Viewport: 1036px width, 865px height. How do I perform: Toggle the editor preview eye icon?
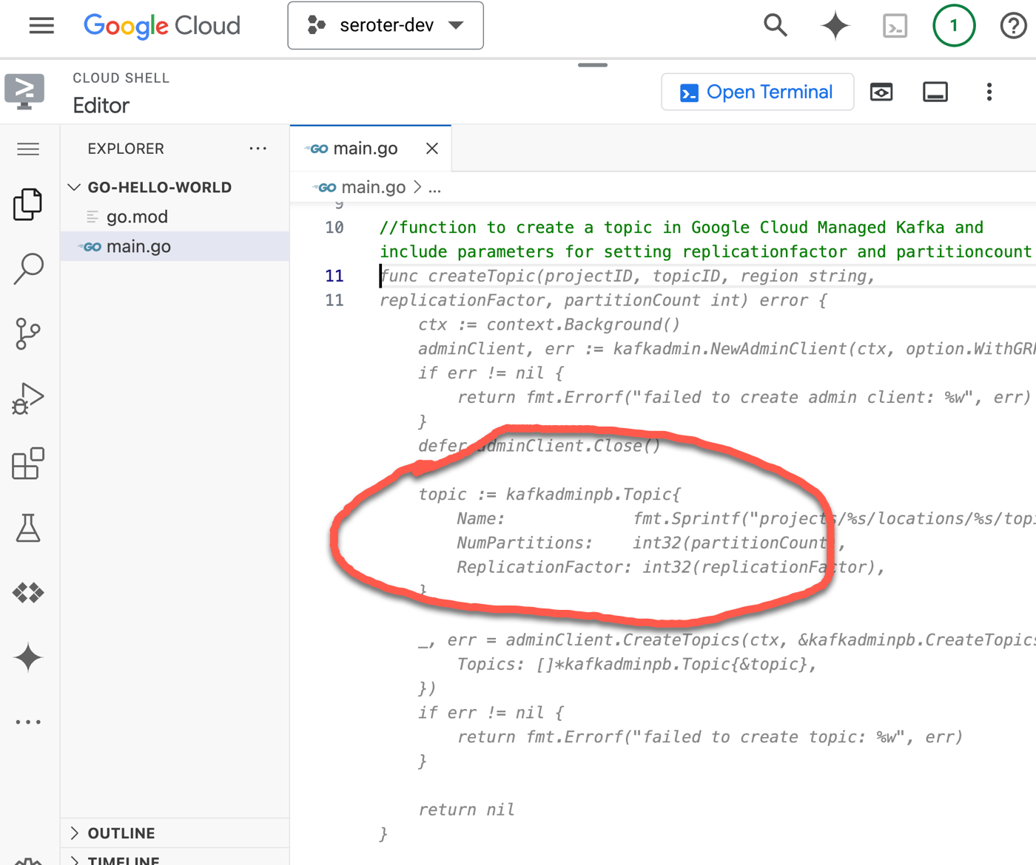click(x=881, y=92)
